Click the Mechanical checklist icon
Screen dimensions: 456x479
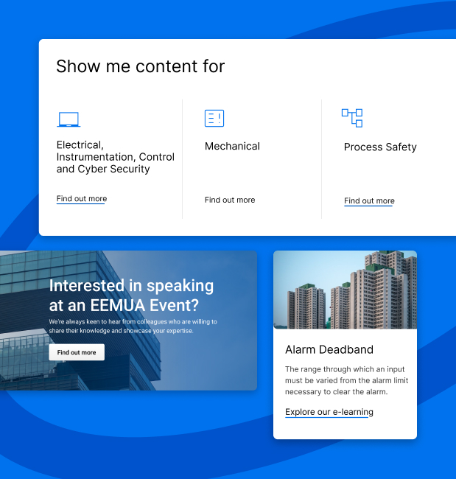[214, 119]
